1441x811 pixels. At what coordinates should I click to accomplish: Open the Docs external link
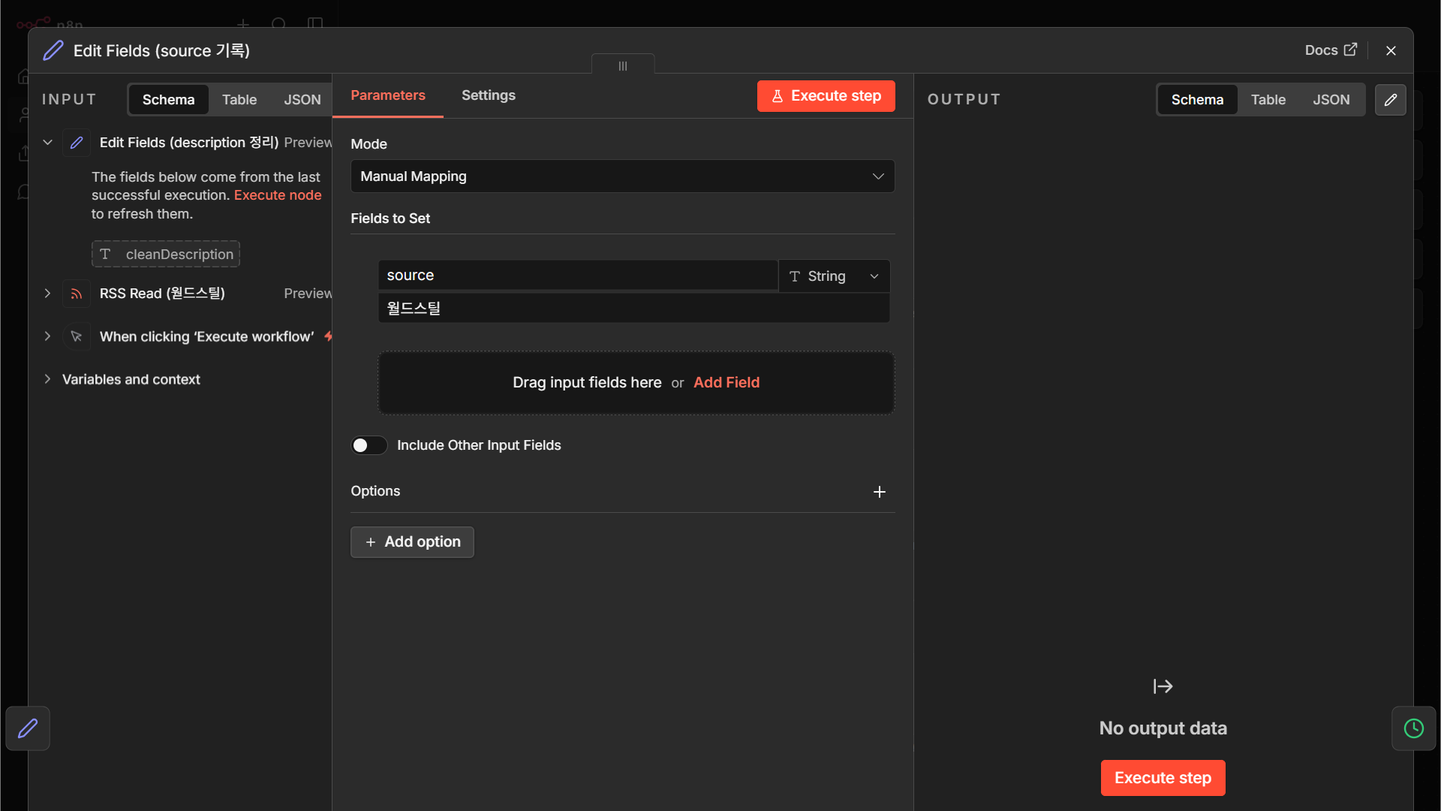pos(1331,50)
